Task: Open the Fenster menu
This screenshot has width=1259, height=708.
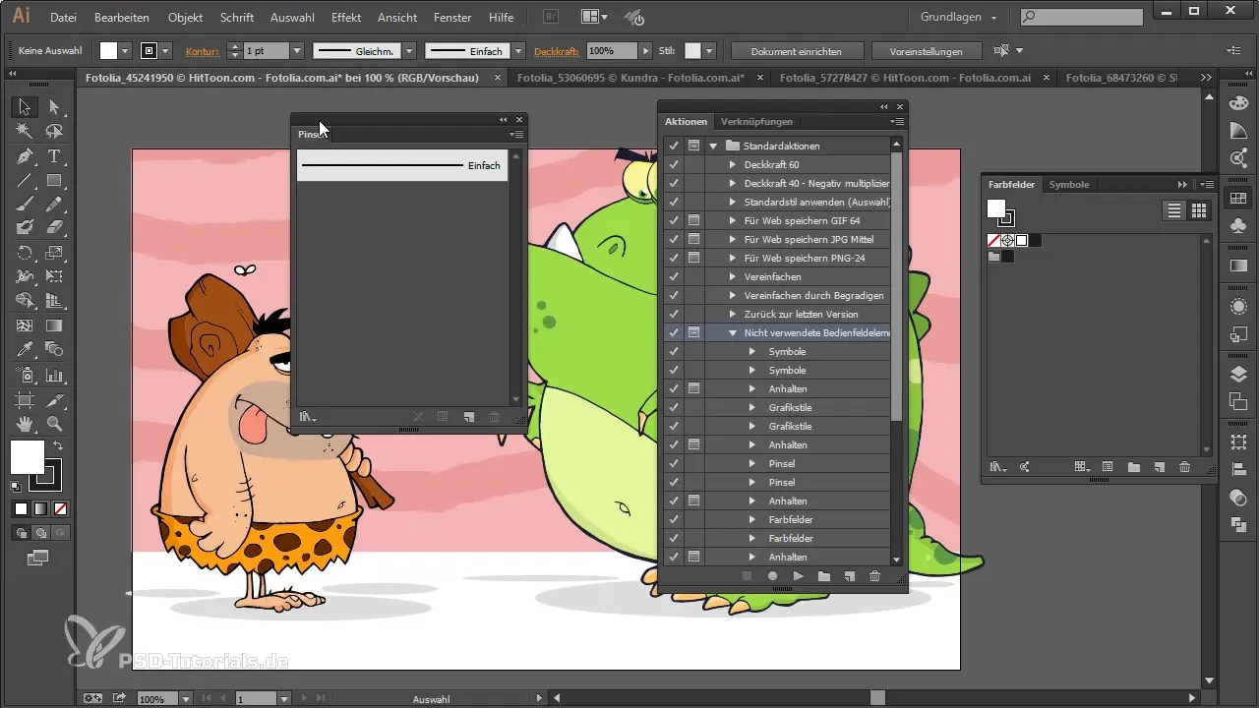Action: pyautogui.click(x=452, y=17)
